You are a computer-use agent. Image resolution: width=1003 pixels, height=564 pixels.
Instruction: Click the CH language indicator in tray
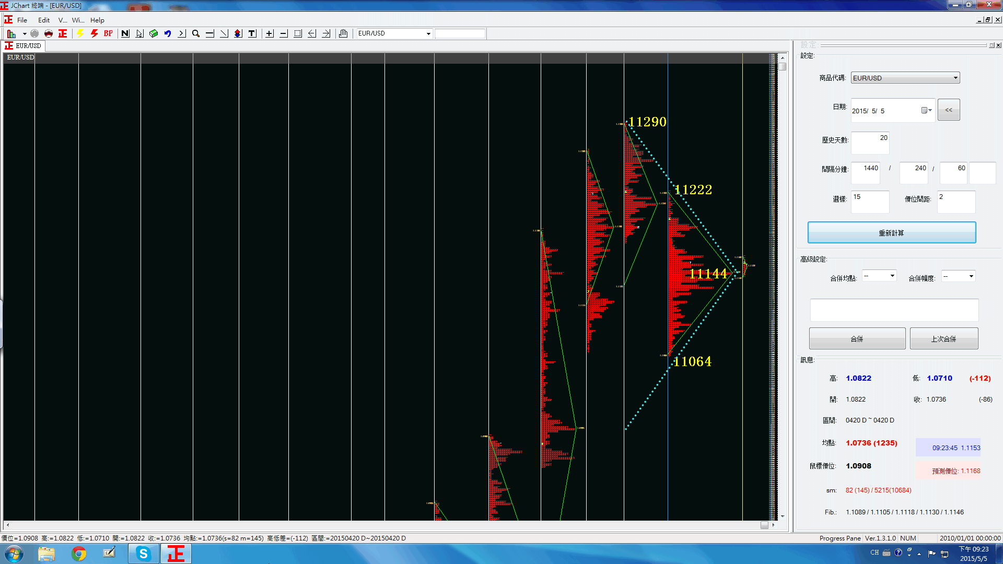point(874,553)
